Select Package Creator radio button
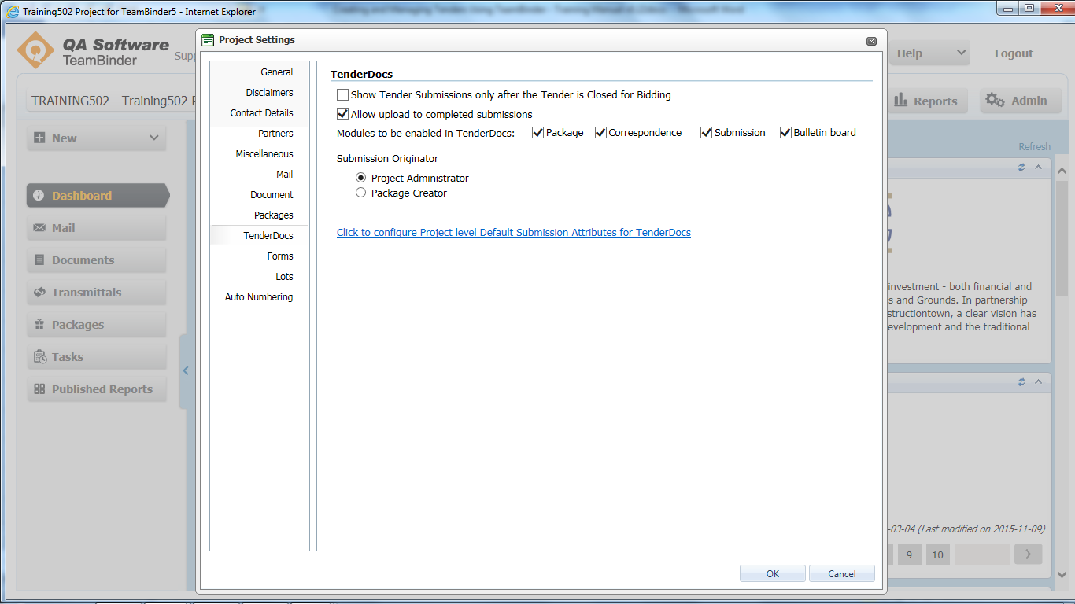The height and width of the screenshot is (604, 1075). pyautogui.click(x=361, y=193)
